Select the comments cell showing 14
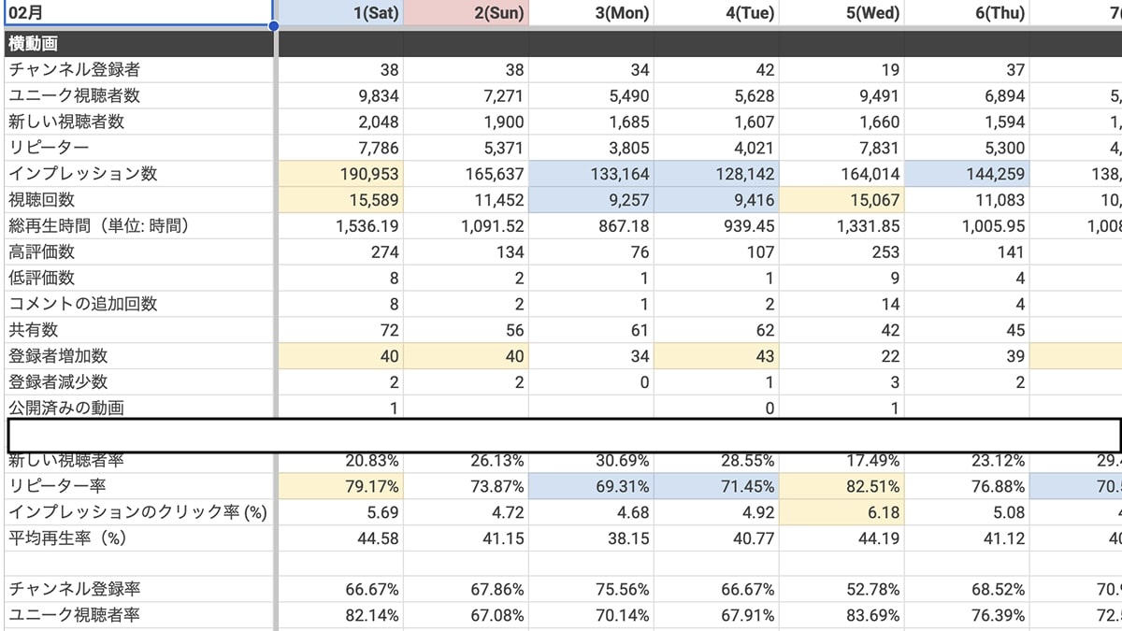Screen dimensions: 1122x631 842,304
